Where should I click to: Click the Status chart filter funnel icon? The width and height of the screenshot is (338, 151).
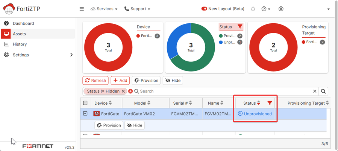coord(240,27)
